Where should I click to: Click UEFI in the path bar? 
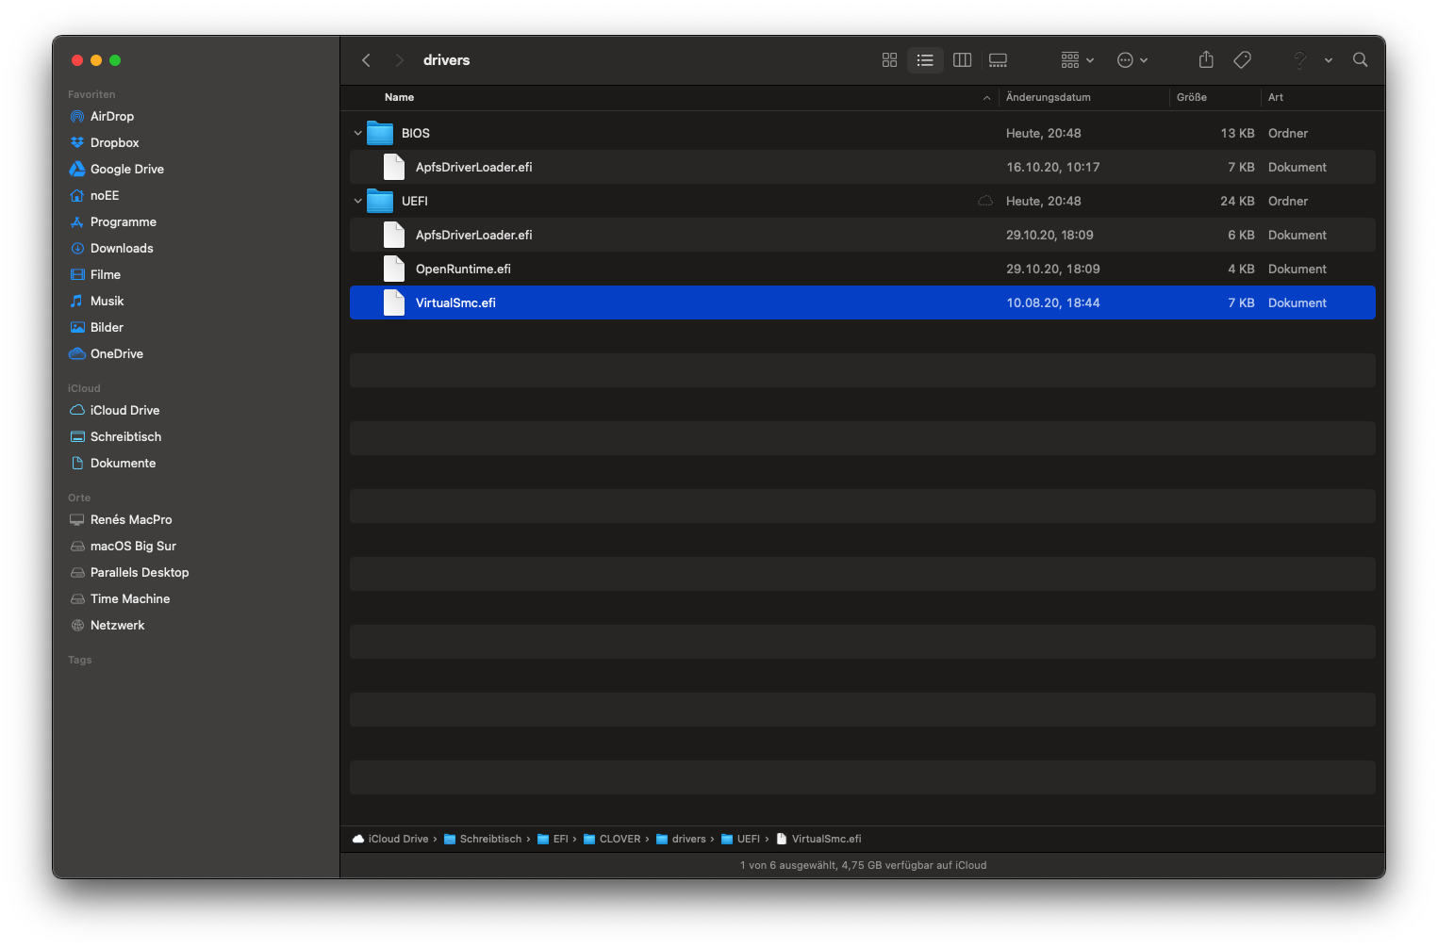[x=740, y=839]
